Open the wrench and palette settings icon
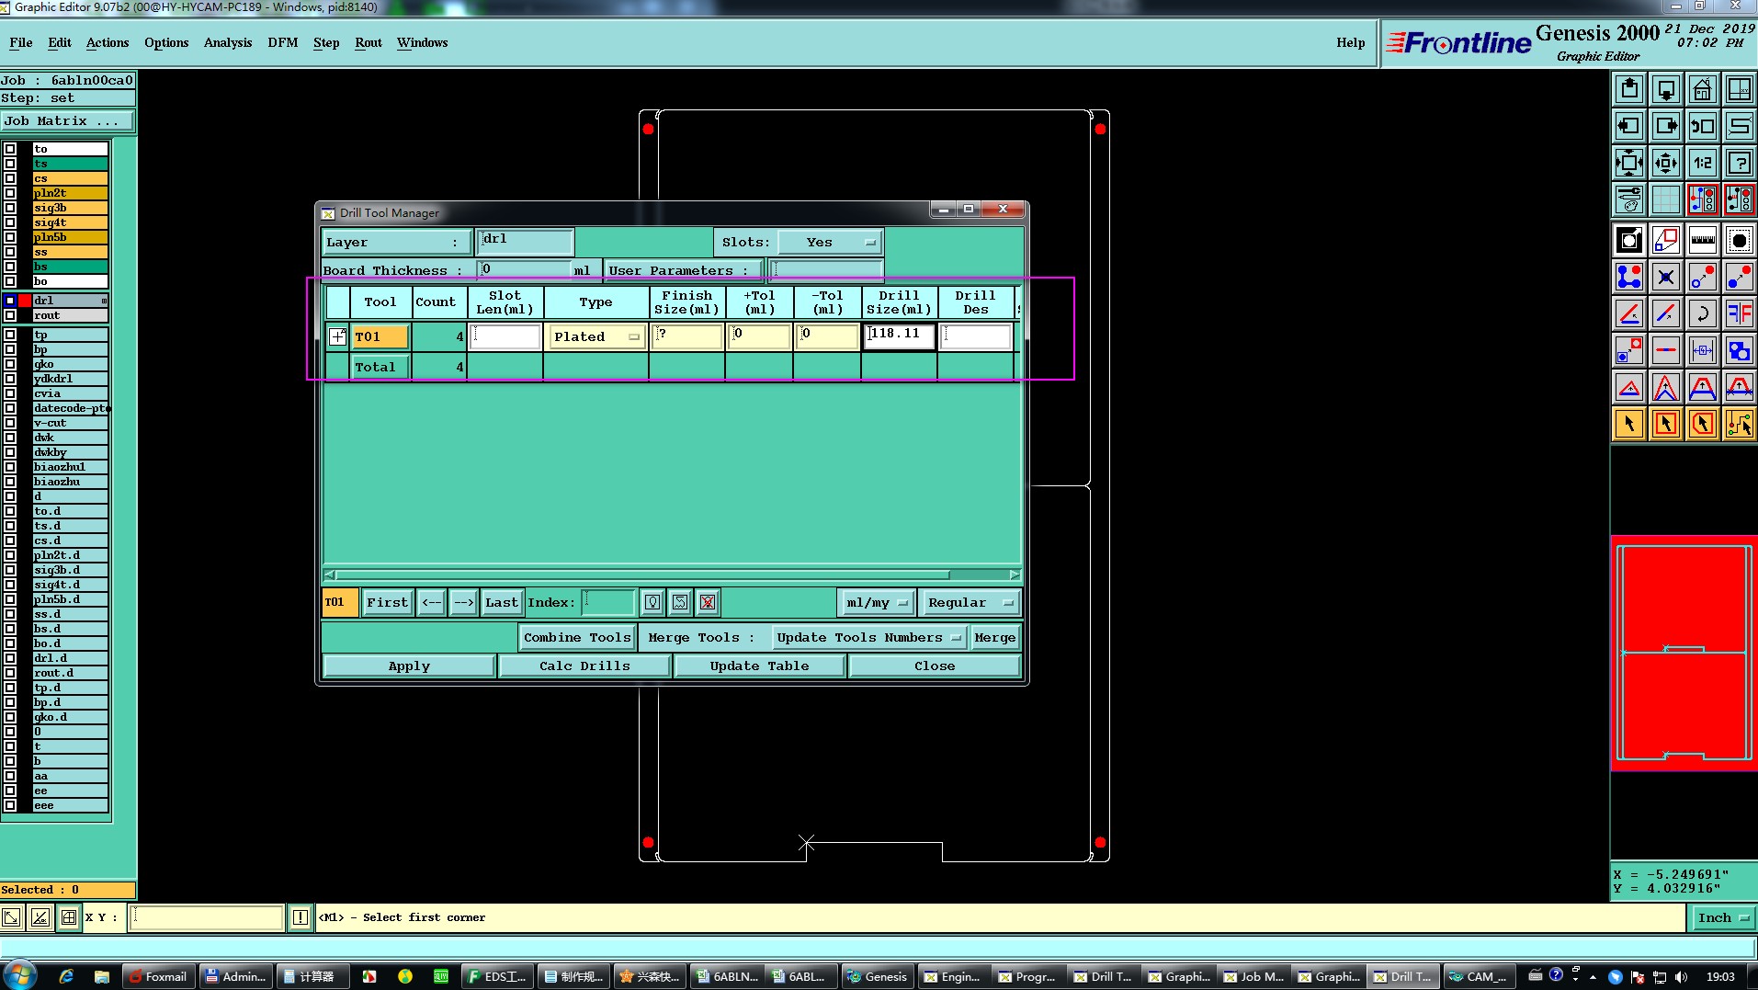1758x990 pixels. 1629,199
